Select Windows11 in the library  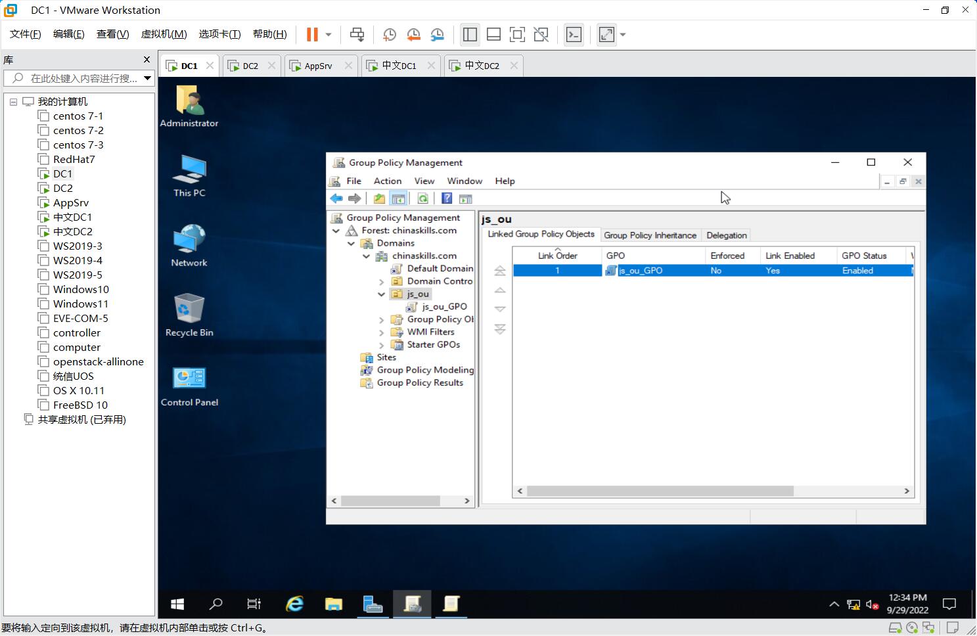[80, 304]
